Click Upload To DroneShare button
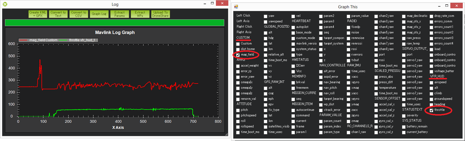The width and height of the screenshot is (465, 141). point(160,14)
